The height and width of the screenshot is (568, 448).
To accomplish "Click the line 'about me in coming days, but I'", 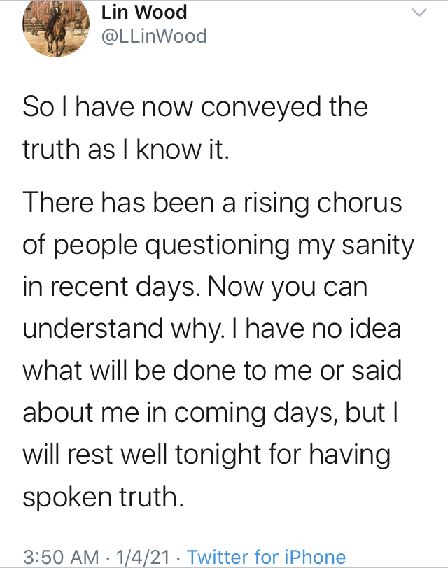I will tap(211, 413).
